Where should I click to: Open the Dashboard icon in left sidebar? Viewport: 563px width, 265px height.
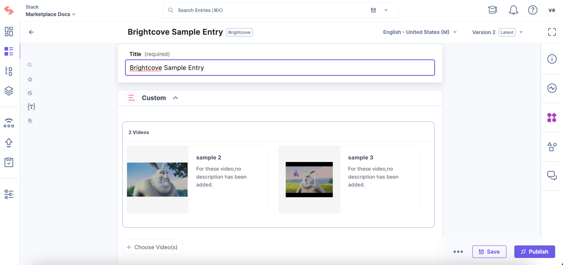point(9,32)
